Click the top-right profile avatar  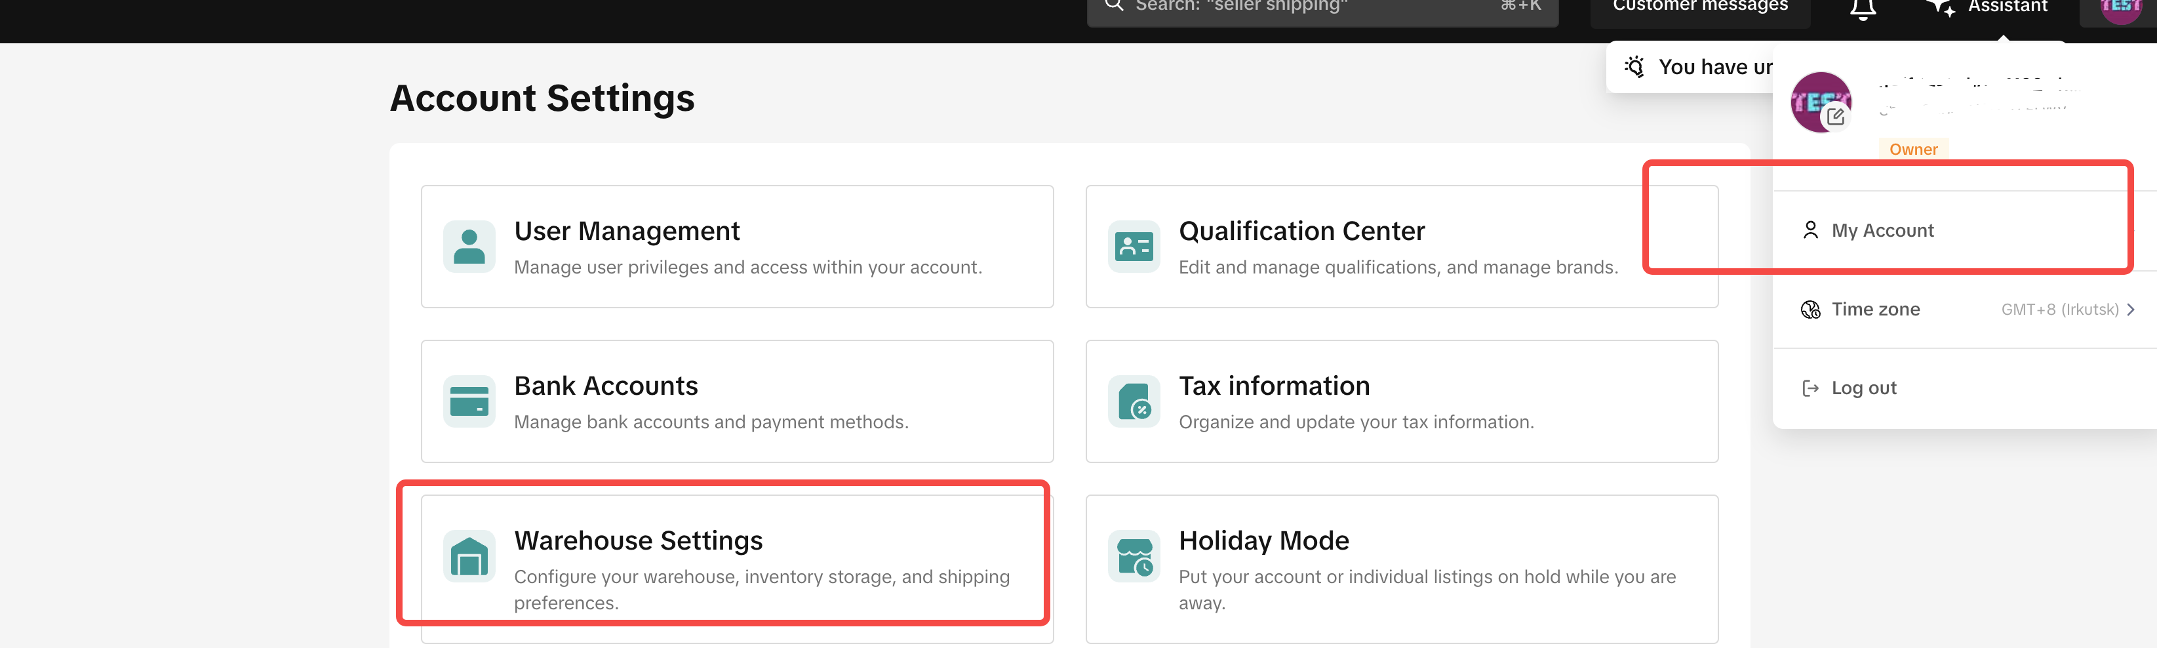2120,9
